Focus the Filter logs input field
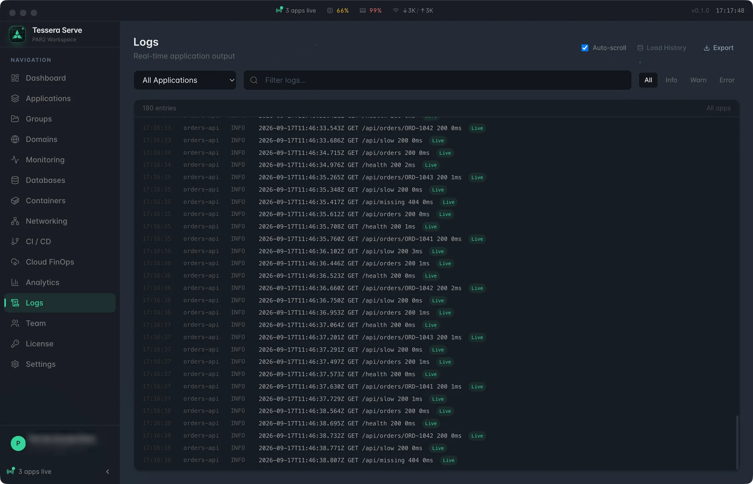The height and width of the screenshot is (484, 753). click(437, 80)
